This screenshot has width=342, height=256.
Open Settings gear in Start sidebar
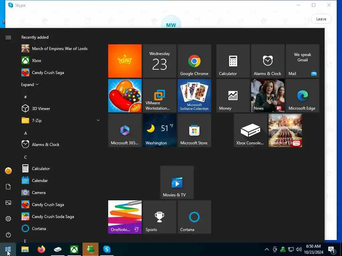point(8,219)
